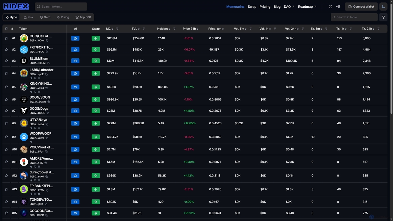Favorite the POK/Proof of token star
The height and width of the screenshot is (221, 393).
pos(6,149)
